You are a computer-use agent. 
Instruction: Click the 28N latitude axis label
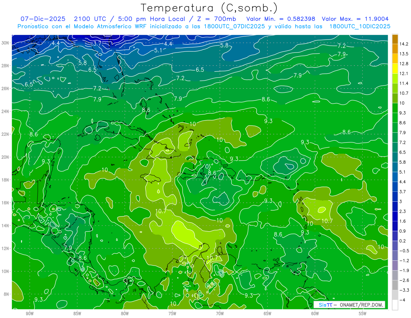[5, 66]
